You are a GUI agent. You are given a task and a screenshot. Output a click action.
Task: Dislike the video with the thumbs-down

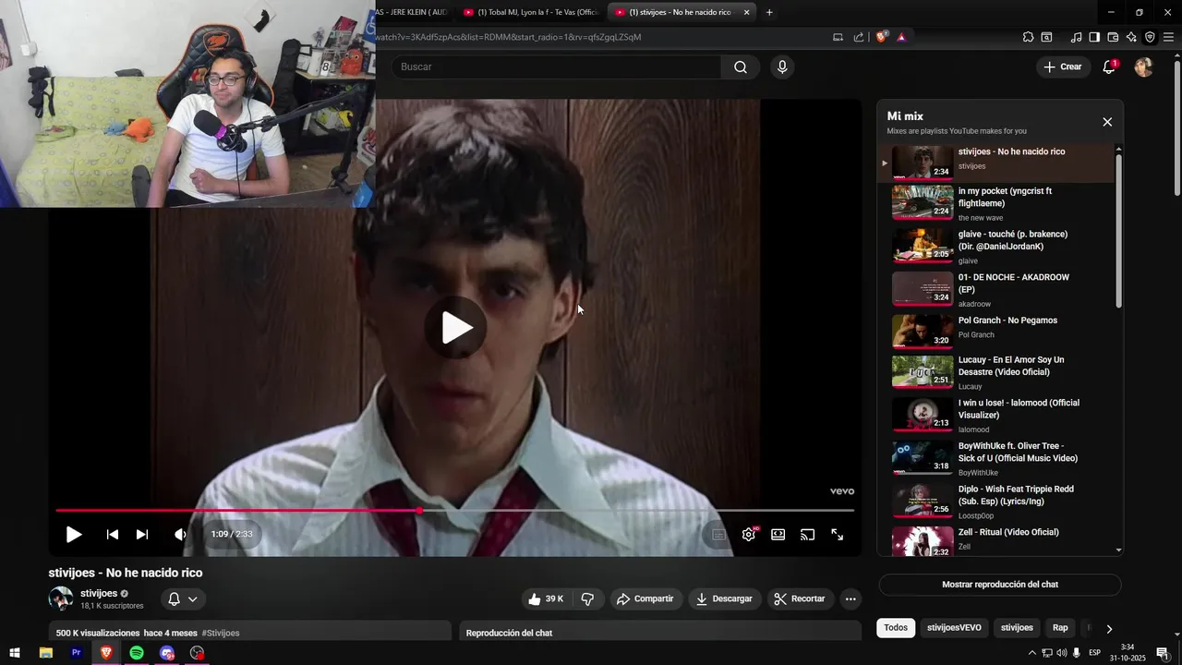pyautogui.click(x=588, y=599)
